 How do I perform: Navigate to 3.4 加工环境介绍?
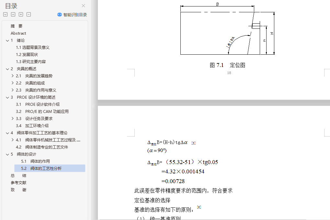pos(32,126)
